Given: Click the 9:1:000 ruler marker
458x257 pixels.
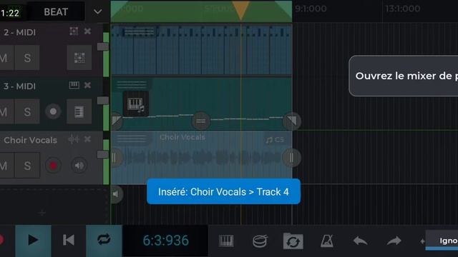Looking at the screenshot, I should (311, 9).
